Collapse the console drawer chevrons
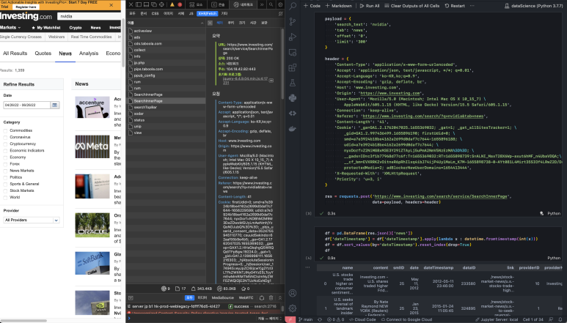This screenshot has width=567, height=323. click(280, 298)
